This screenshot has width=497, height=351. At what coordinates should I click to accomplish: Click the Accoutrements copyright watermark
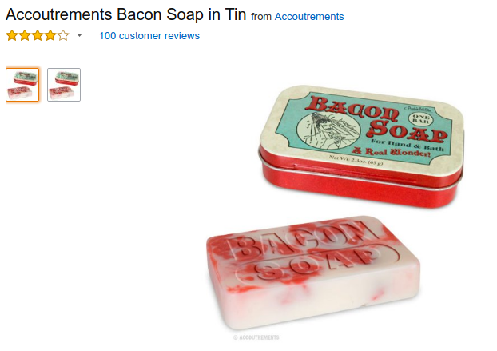(x=256, y=337)
